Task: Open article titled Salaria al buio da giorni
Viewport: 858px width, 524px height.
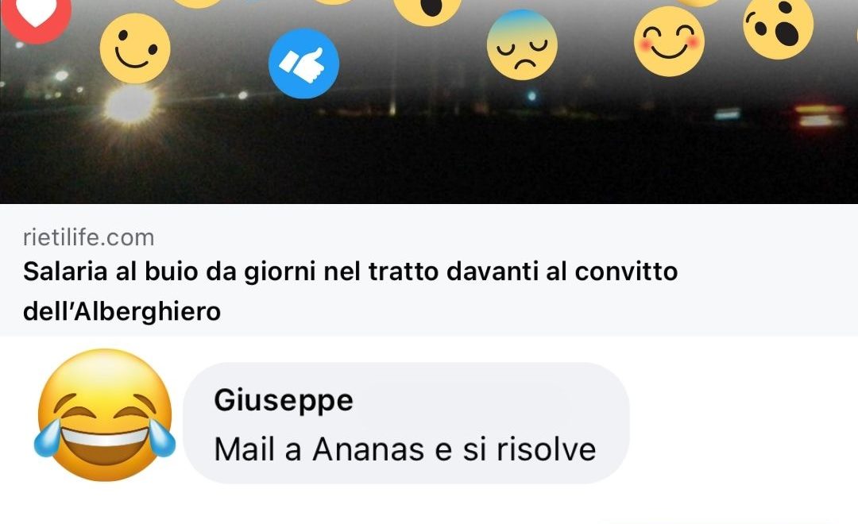Action: click(350, 291)
